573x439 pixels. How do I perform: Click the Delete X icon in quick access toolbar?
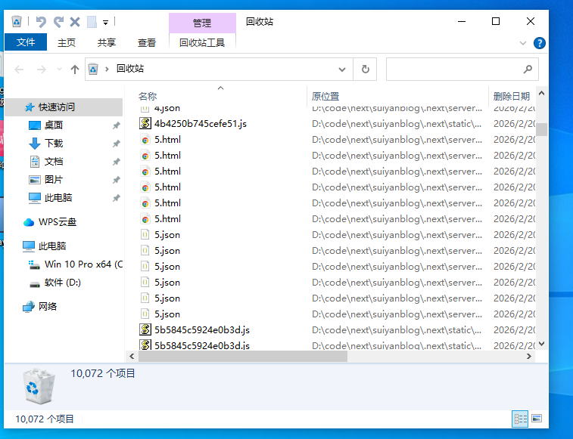[75, 22]
